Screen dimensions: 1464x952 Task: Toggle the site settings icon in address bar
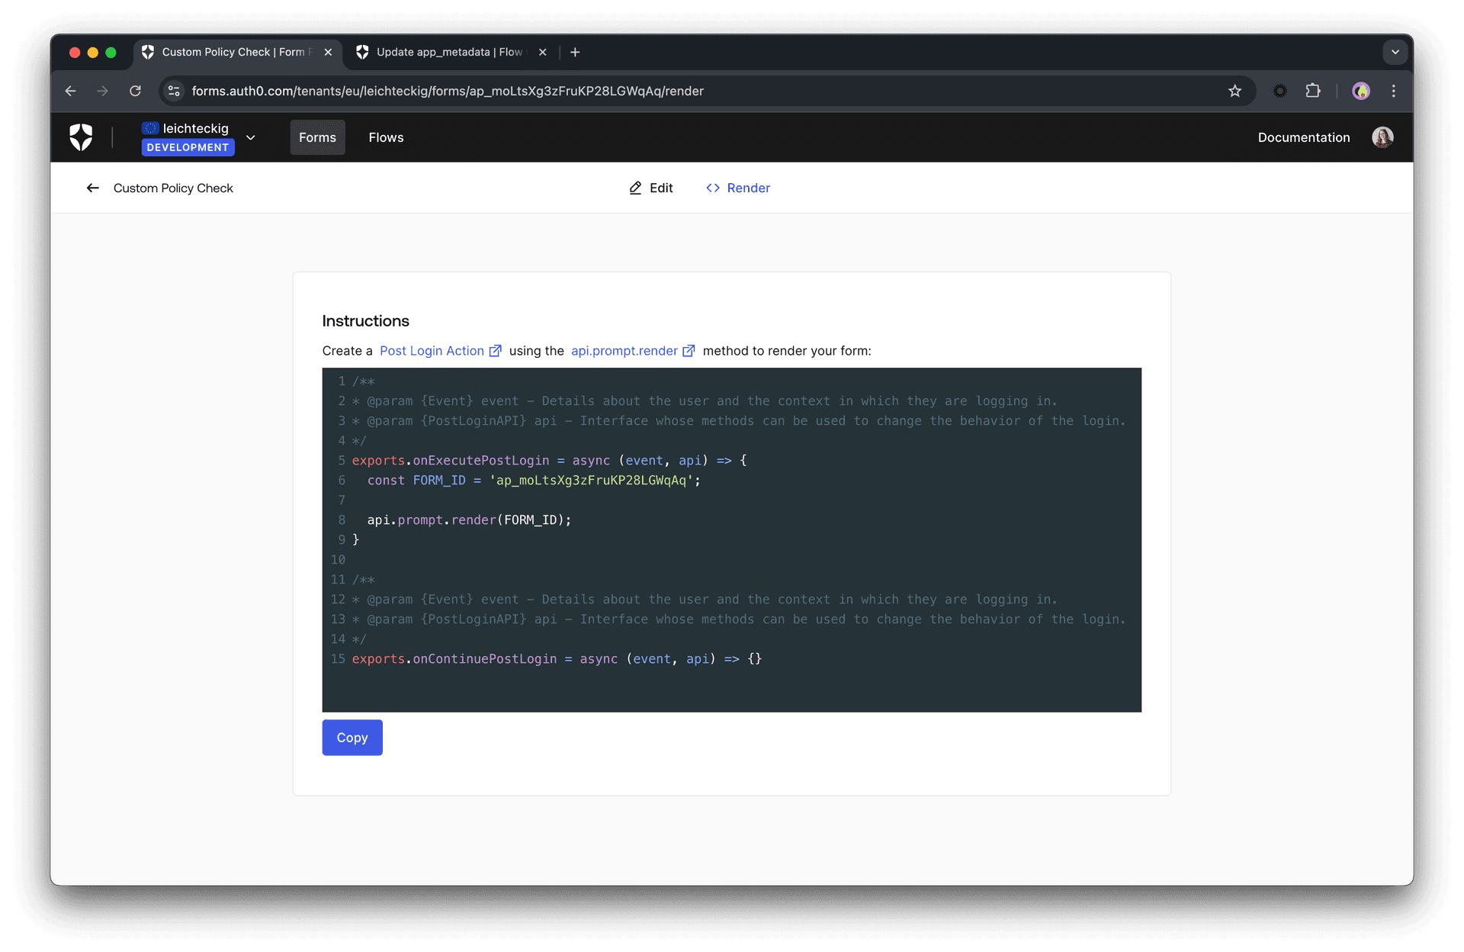[x=173, y=91]
